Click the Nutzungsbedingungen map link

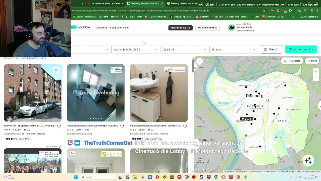pyautogui.click(x=286, y=171)
